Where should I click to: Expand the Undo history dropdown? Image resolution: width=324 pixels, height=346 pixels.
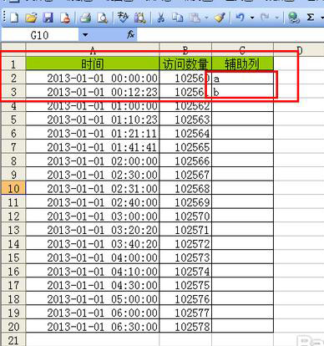[252, 18]
